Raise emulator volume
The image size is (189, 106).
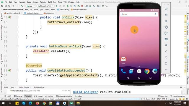[166, 15]
